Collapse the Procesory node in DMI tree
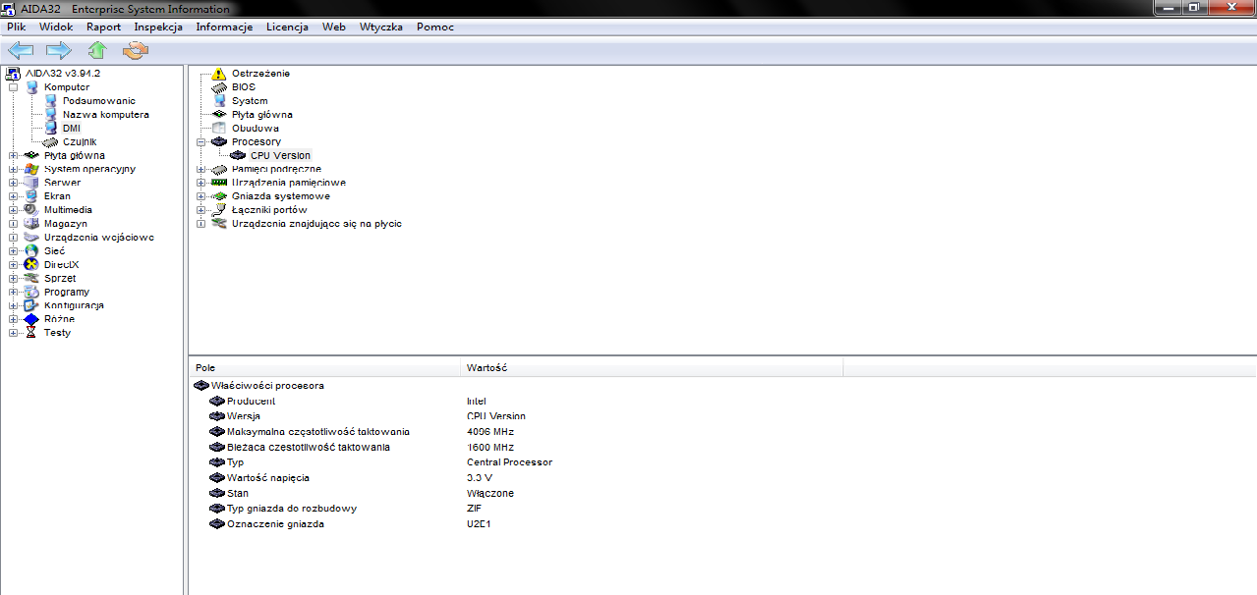1257x595 pixels. pyautogui.click(x=201, y=141)
